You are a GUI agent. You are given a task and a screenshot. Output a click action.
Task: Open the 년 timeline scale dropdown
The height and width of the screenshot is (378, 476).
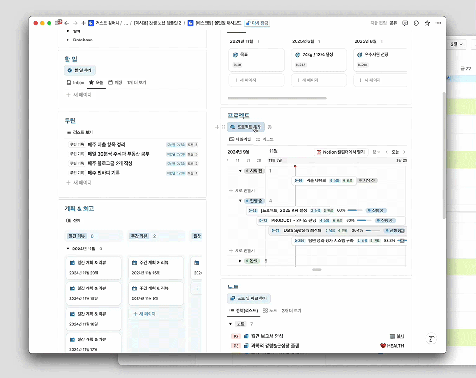tap(377, 152)
